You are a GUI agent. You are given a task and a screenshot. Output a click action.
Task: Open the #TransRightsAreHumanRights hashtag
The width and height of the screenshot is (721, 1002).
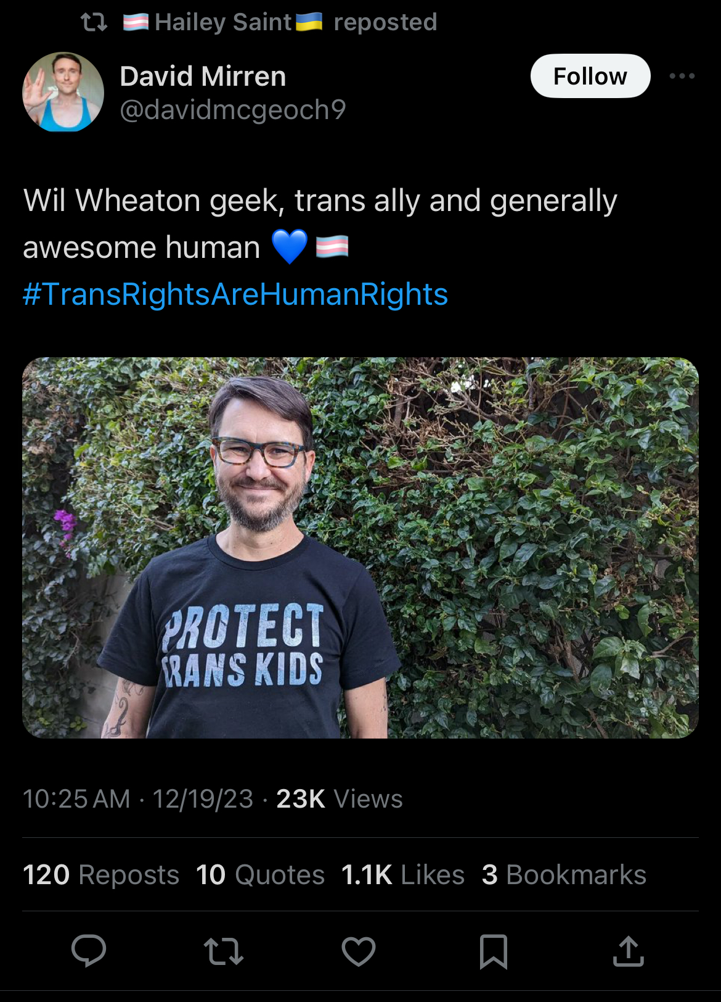coord(235,294)
